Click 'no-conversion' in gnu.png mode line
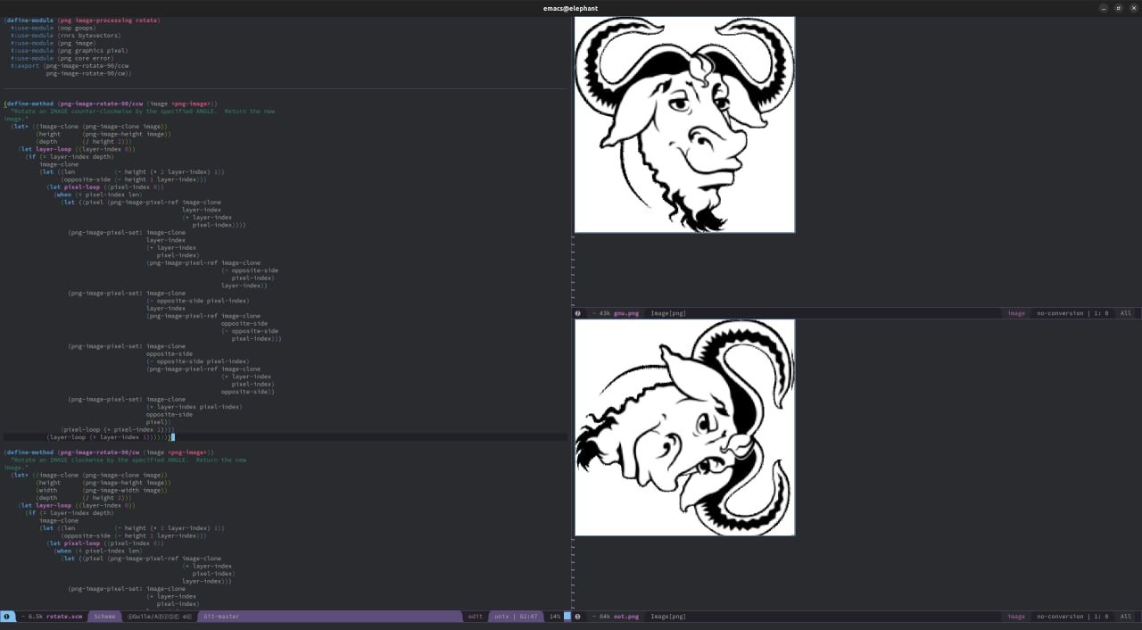Viewport: 1142px width, 630px height. [x=1060, y=313]
